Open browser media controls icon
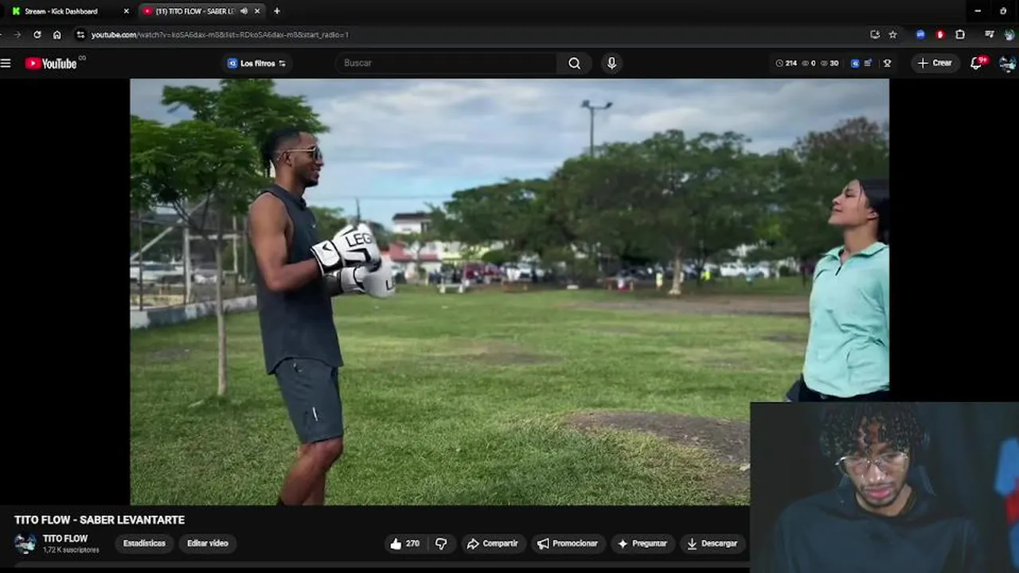The height and width of the screenshot is (573, 1019). coord(990,34)
